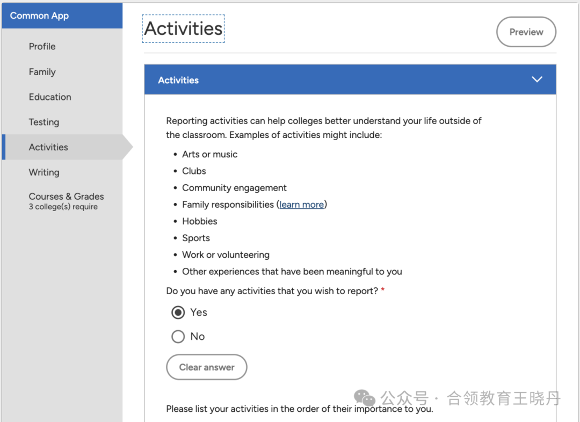Click the No option label text

click(198, 337)
